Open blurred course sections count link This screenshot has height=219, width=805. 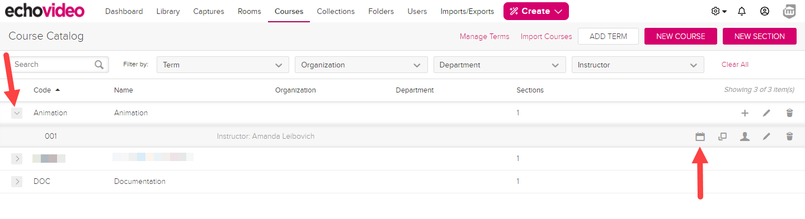(x=518, y=159)
